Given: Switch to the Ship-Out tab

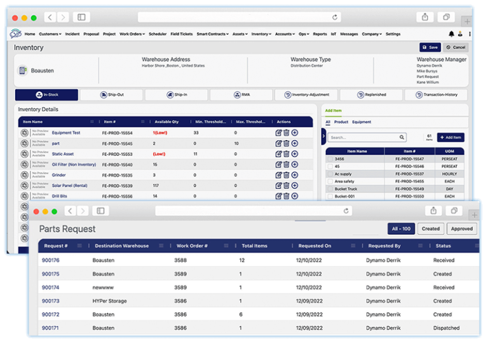Looking at the screenshot, I should coord(111,95).
